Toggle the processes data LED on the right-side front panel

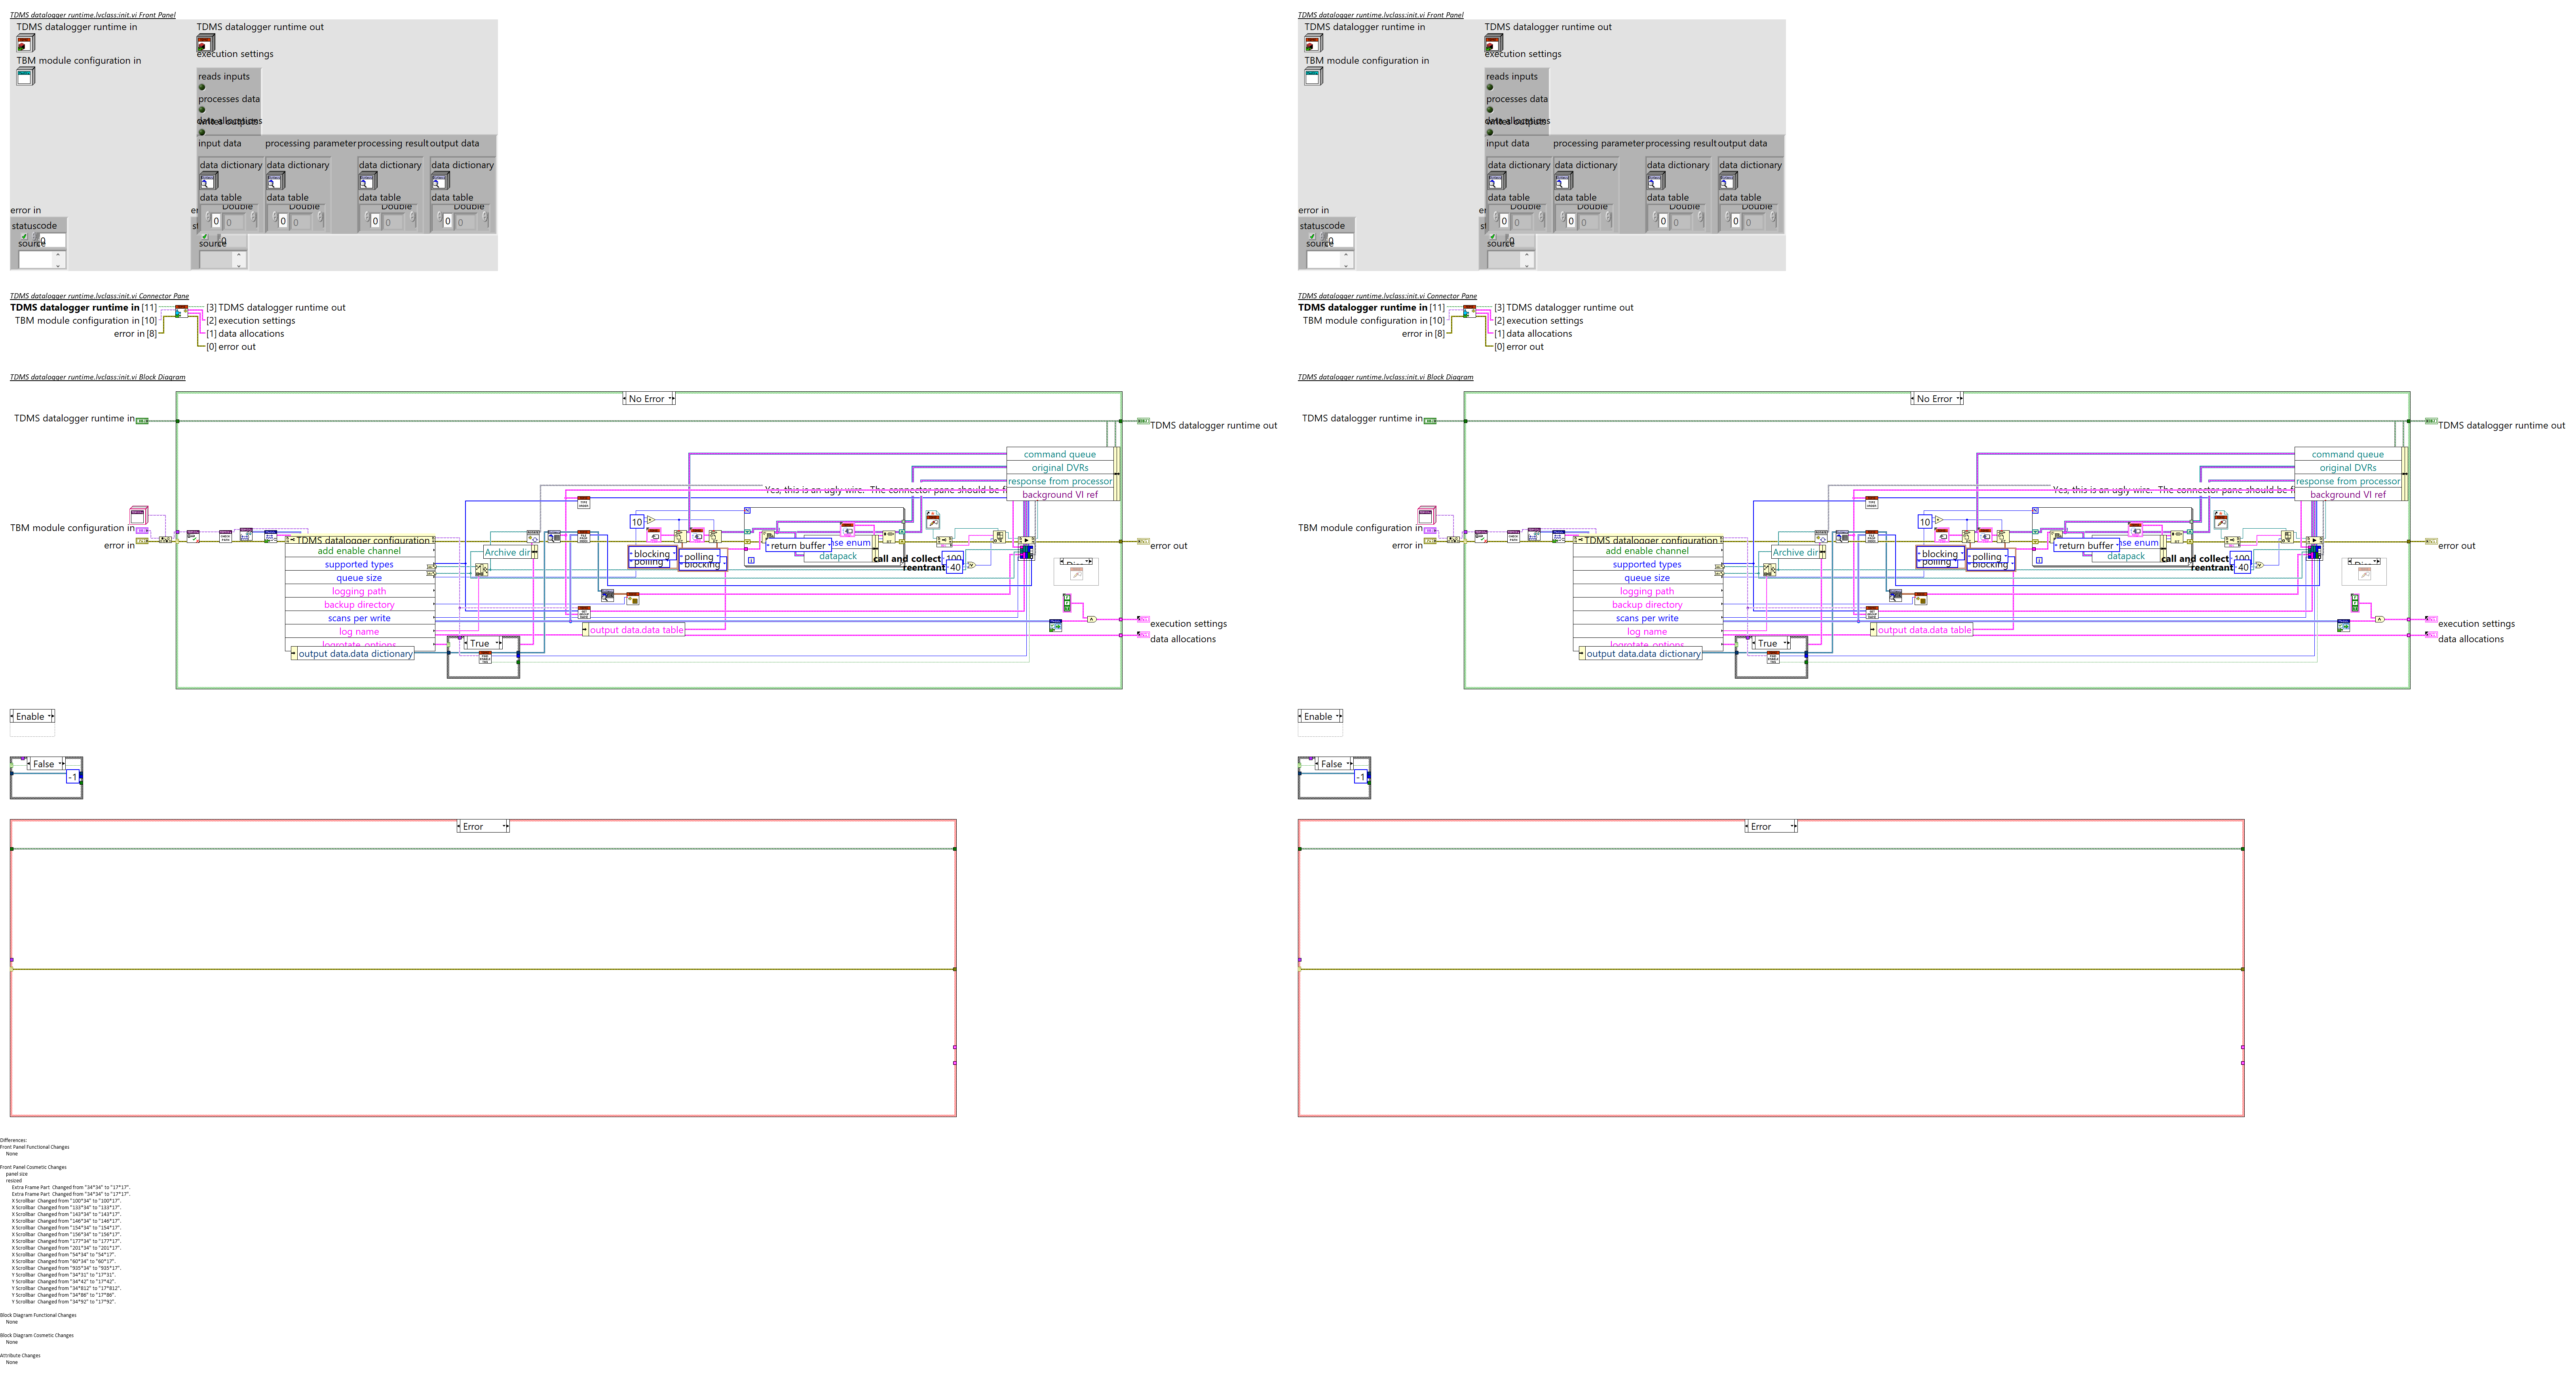tap(1490, 110)
